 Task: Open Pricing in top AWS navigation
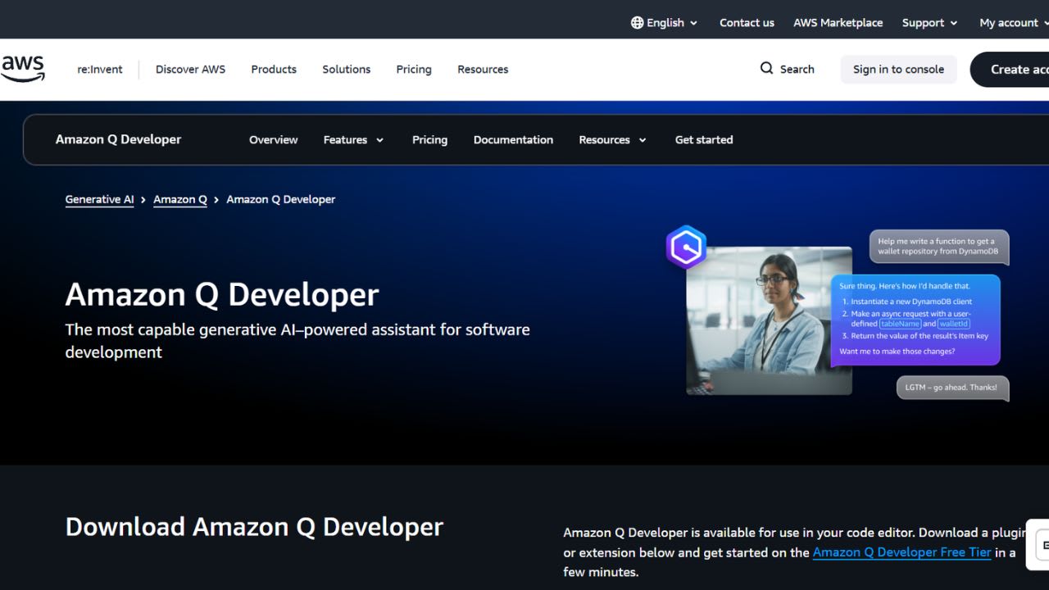click(414, 70)
